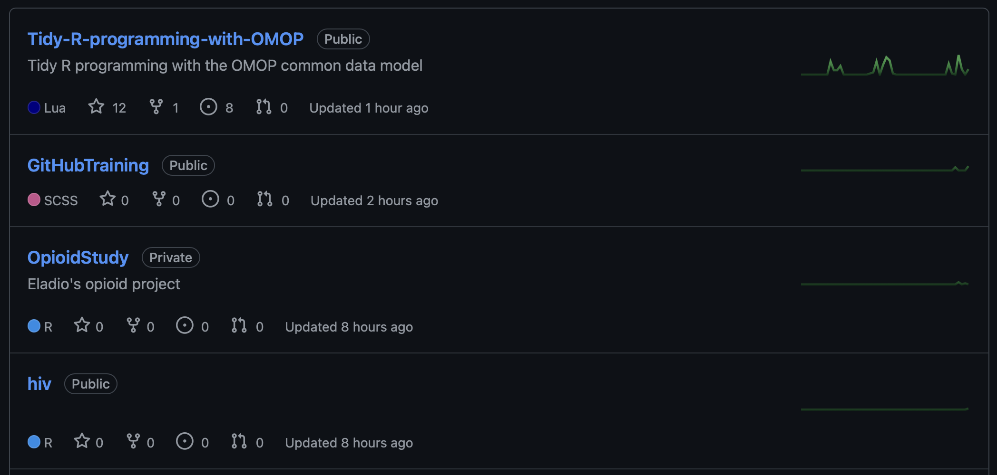Image resolution: width=997 pixels, height=475 pixels.
Task: Open the hiv repository link
Action: click(39, 384)
